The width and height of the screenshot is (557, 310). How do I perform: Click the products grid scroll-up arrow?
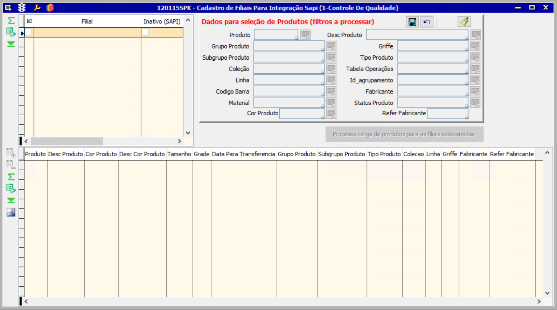pos(547,153)
